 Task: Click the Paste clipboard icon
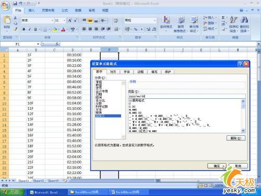[7, 20]
